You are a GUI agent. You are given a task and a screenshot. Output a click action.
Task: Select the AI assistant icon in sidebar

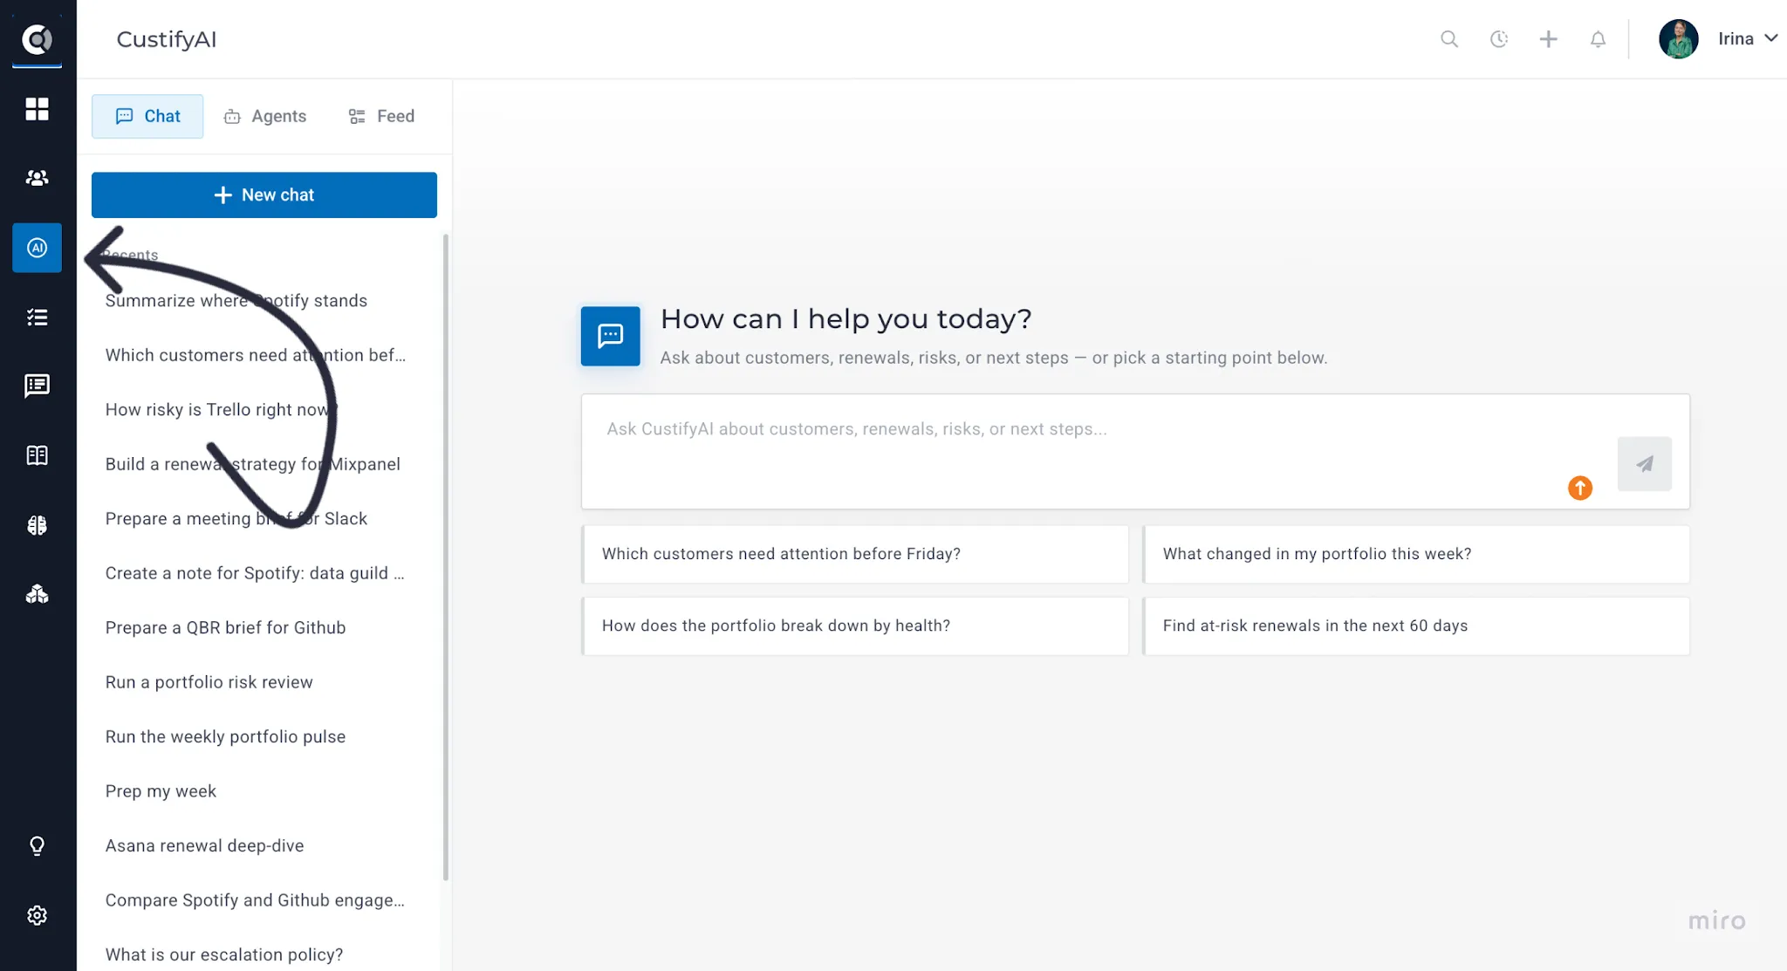(37, 248)
